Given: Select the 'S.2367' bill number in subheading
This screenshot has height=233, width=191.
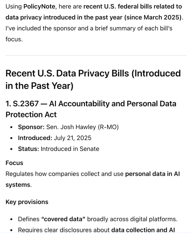Looking at the screenshot, I should (x=22, y=103).
